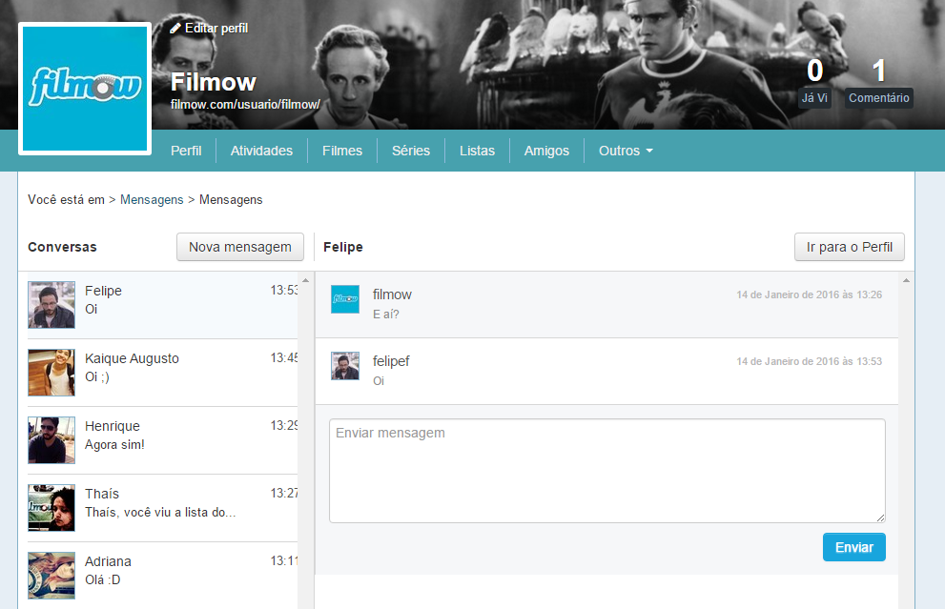Select the Felipe conversation name
The height and width of the screenshot is (609, 945).
pyautogui.click(x=103, y=291)
